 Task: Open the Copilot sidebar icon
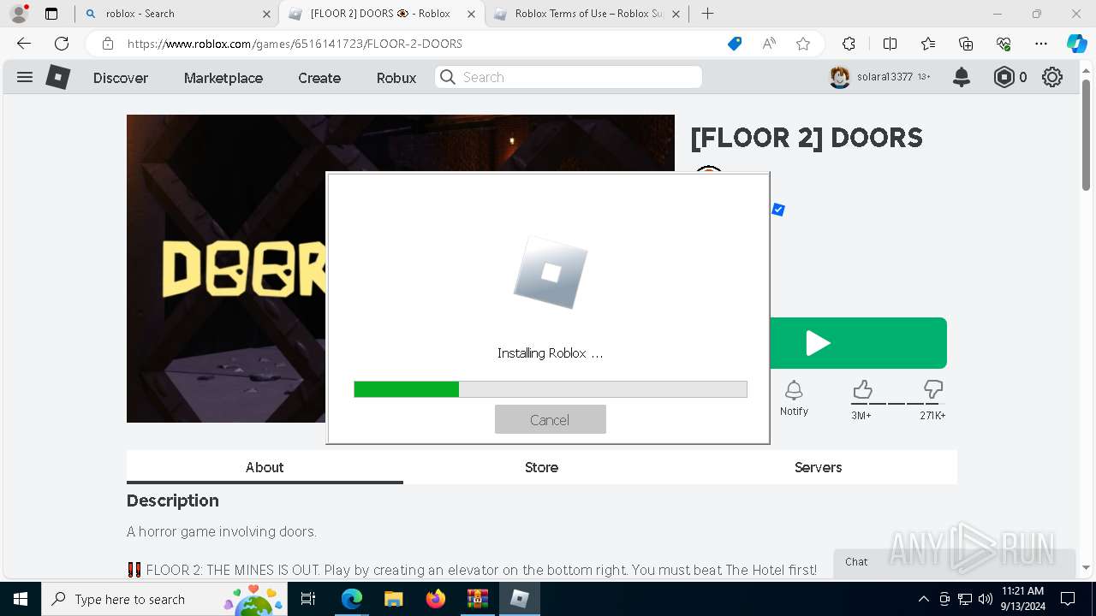coord(1076,44)
